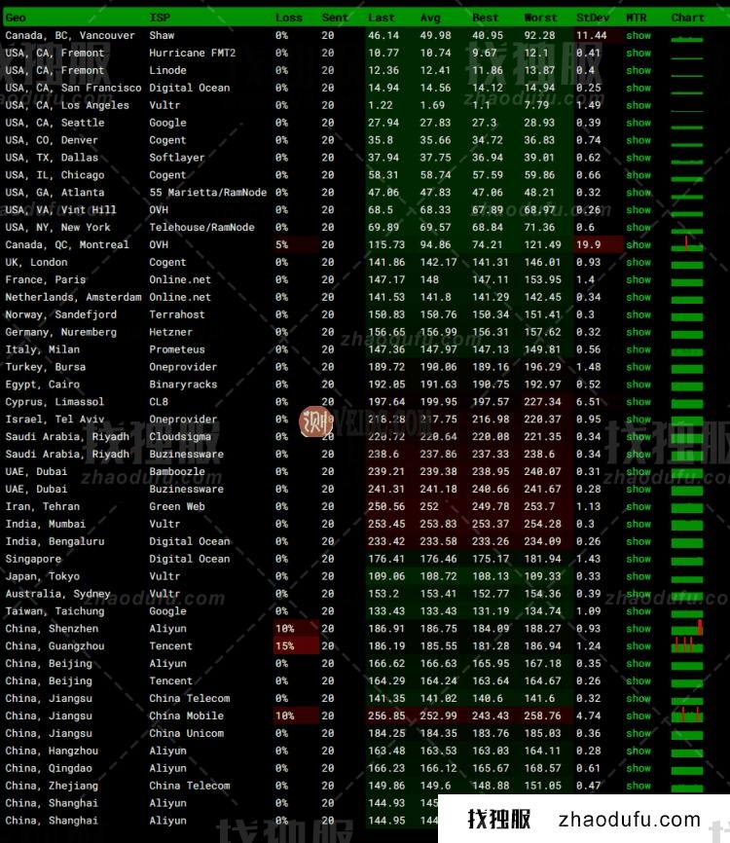This screenshot has width=730, height=843.
Task: Select the 'Taiwan, Taichung' geo cell
Action: [55, 611]
